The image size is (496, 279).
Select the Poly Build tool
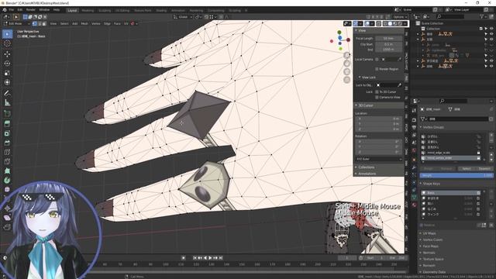7,171
